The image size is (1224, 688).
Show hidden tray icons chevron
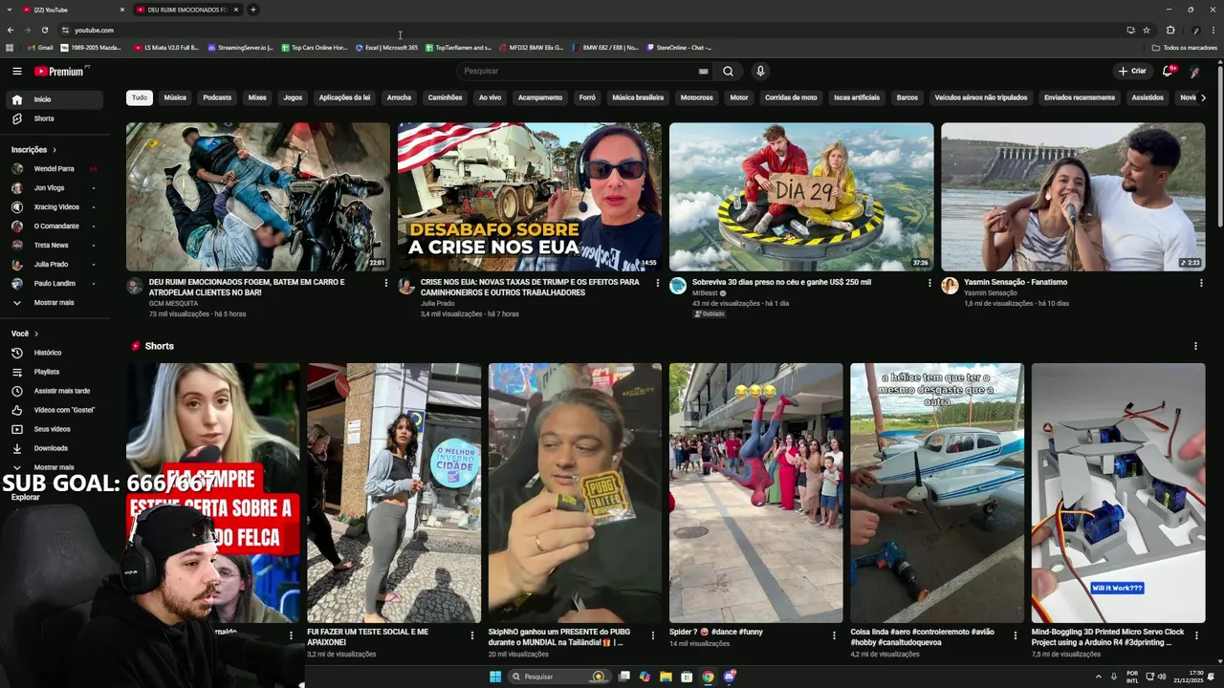pyautogui.click(x=1098, y=677)
